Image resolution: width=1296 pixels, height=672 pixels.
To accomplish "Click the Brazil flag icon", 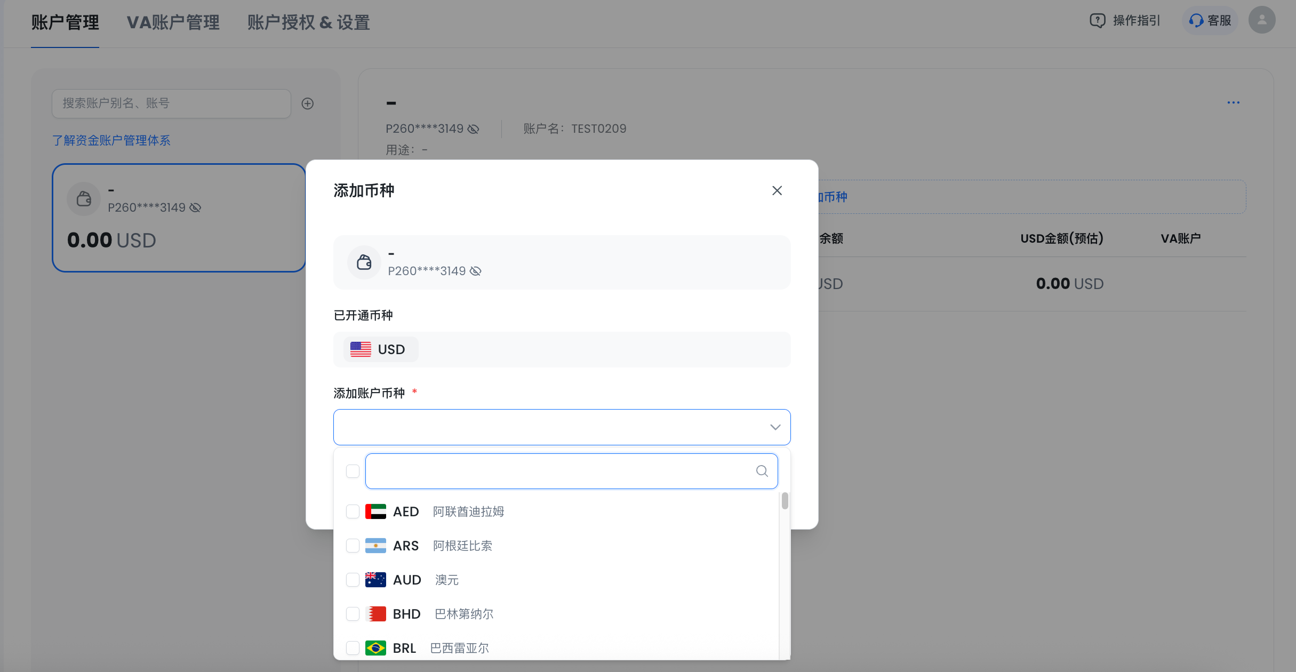I will coord(375,648).
